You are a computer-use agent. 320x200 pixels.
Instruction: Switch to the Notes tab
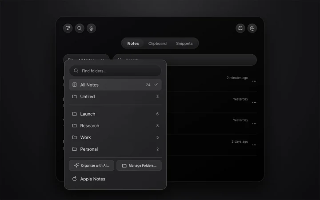point(133,43)
